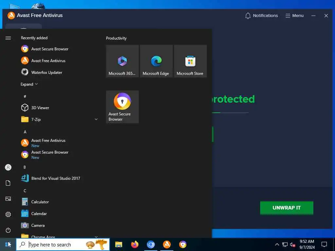Launch Avast Free Antivirus from Recently added
The image size is (335, 251).
(60, 60)
